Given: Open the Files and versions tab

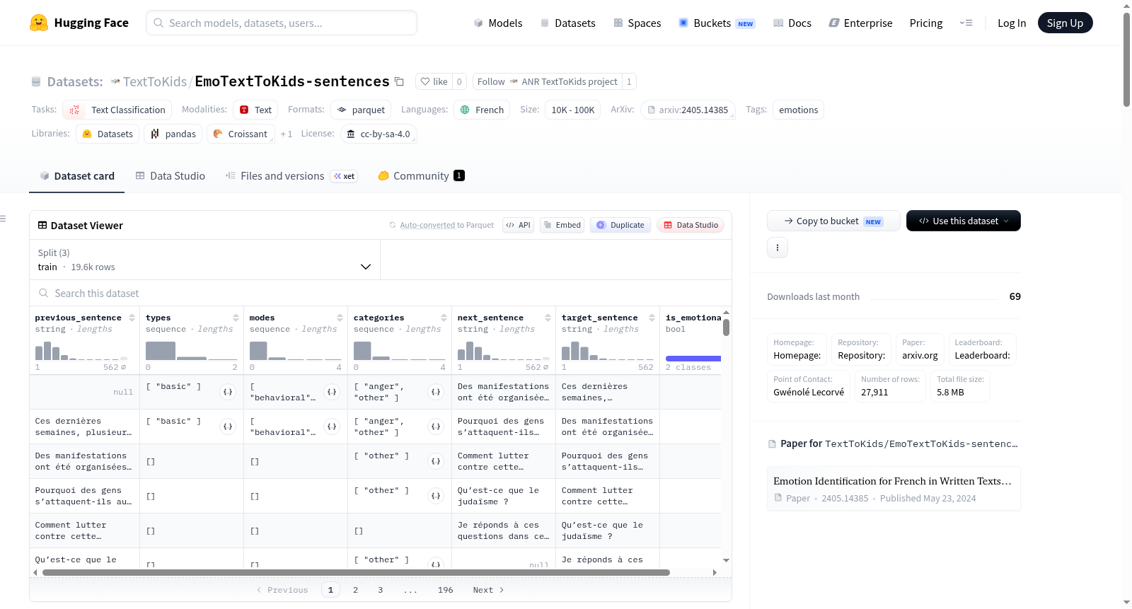Looking at the screenshot, I should tap(291, 175).
